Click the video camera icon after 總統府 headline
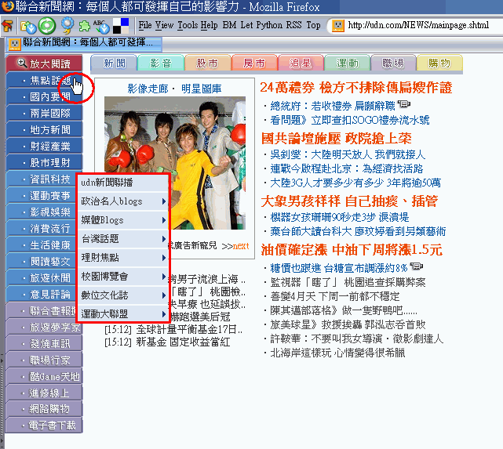 pyautogui.click(x=404, y=104)
